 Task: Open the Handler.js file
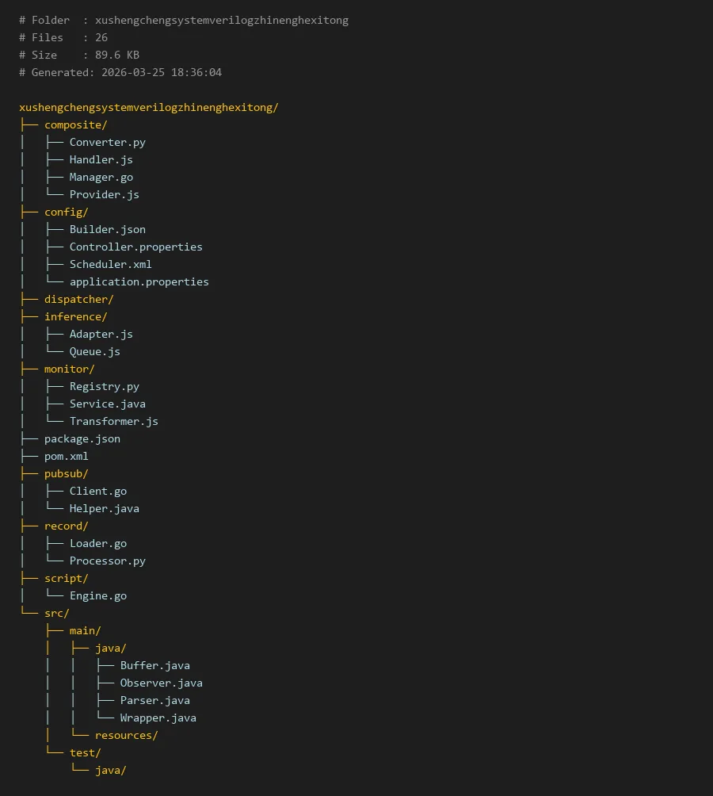[101, 159]
